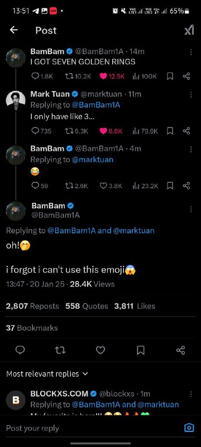Image resolution: width=201 pixels, height=447 pixels.
Task: Bookmark Mark Tuan's reply
Action: coord(170,131)
